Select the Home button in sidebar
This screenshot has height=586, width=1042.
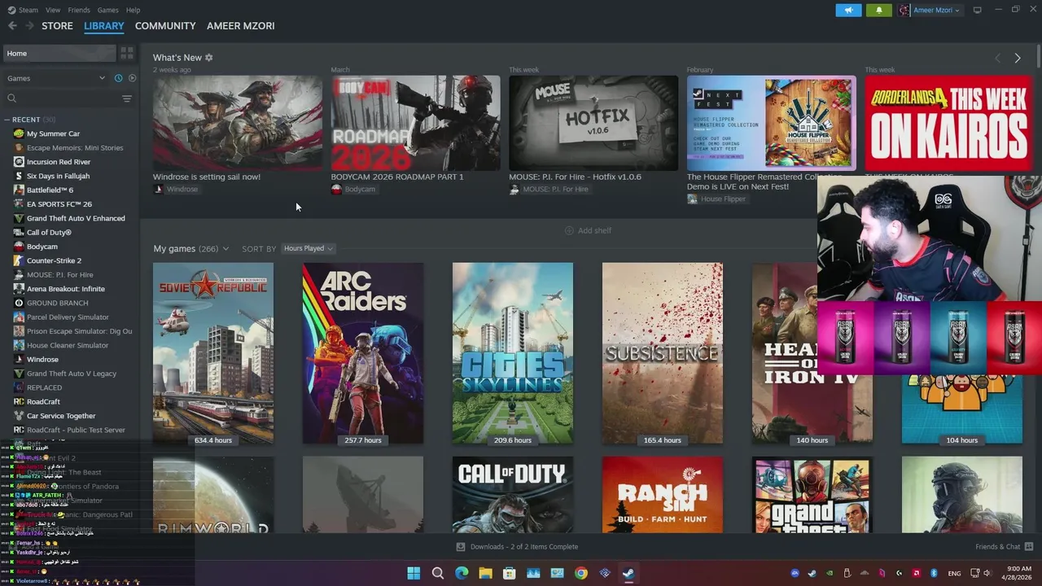(59, 53)
